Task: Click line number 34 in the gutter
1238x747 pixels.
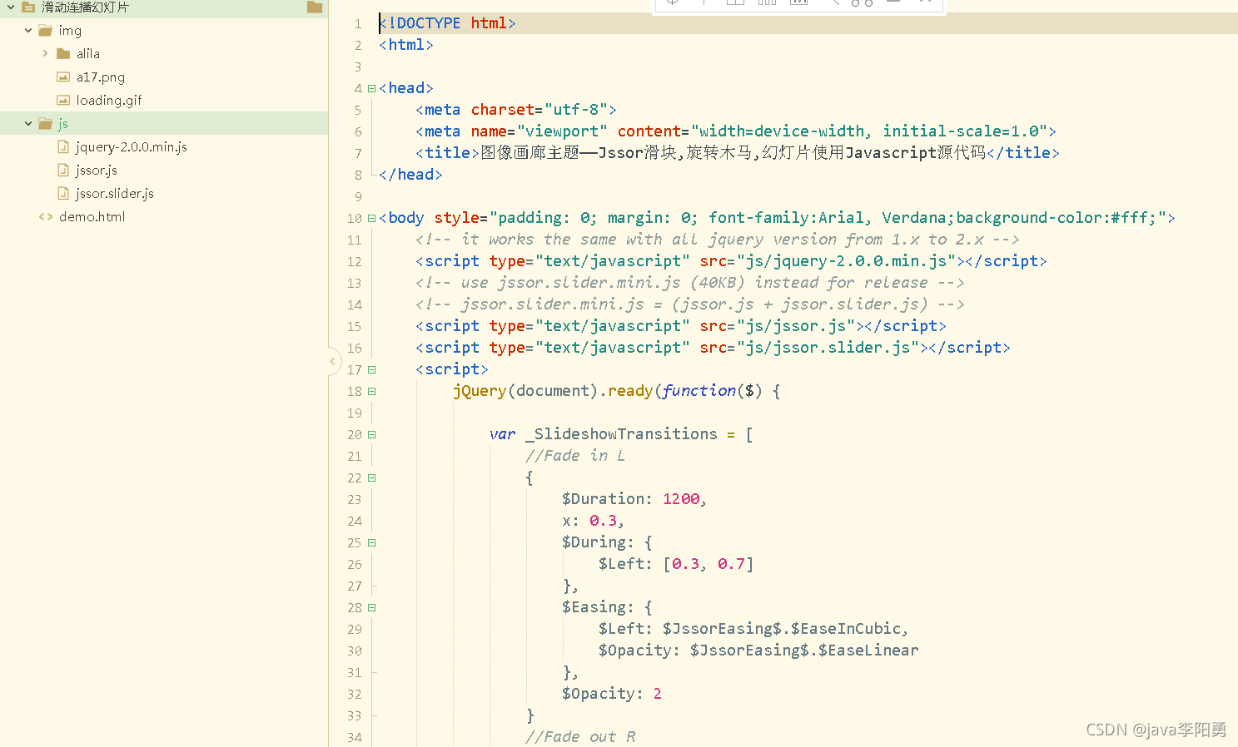Action: (355, 737)
